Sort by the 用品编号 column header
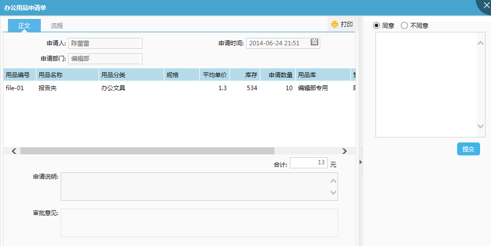 (19, 75)
